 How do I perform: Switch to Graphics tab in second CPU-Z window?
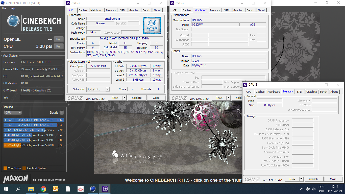pyautogui.click(x=239, y=10)
